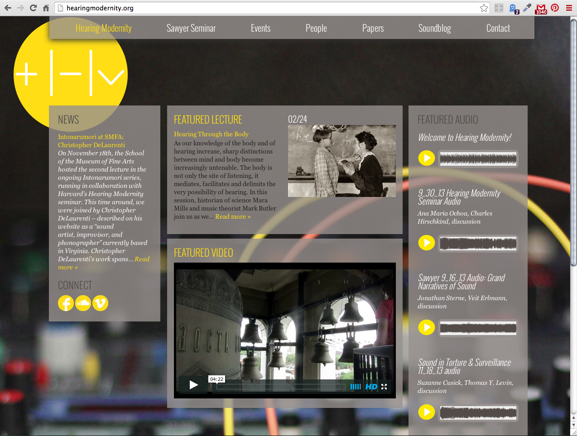Switch the video to fullscreen
Screen dimensions: 577x436
pos(384,387)
